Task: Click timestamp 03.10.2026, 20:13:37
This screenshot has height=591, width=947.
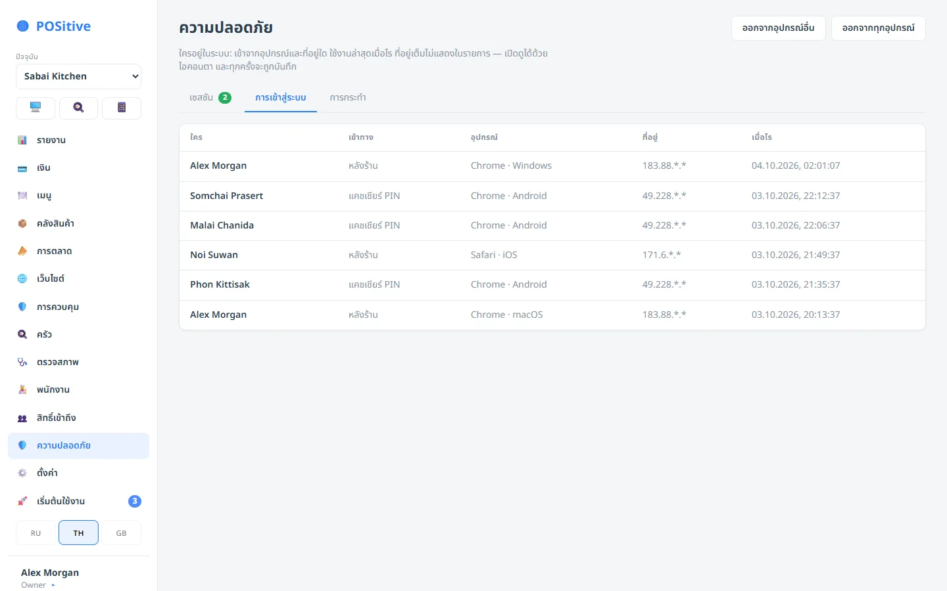Action: (x=796, y=315)
